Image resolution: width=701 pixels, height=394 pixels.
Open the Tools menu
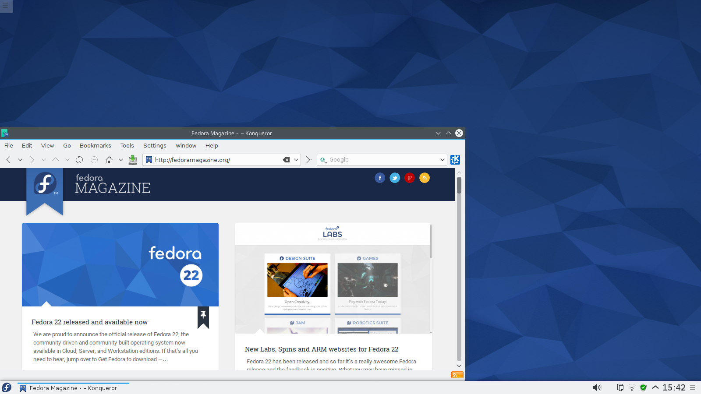[x=127, y=145]
